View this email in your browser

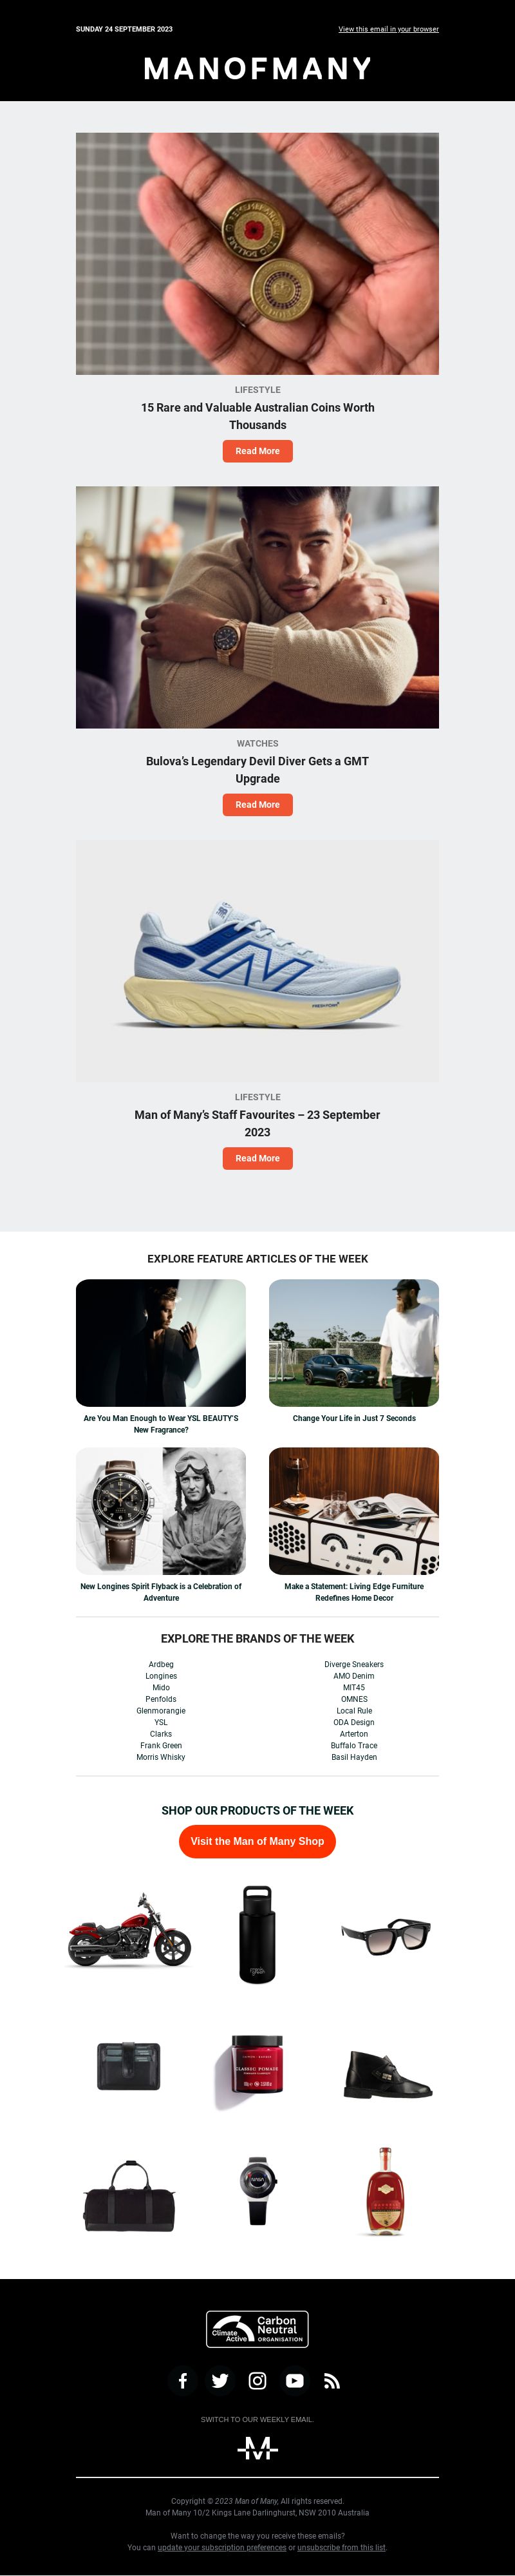388,29
